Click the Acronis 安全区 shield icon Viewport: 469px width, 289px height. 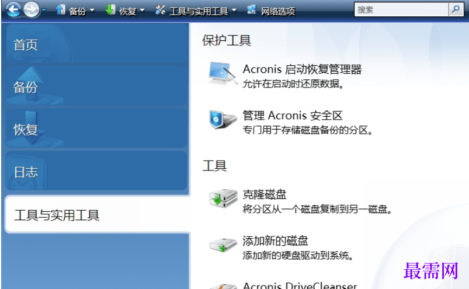click(x=223, y=120)
